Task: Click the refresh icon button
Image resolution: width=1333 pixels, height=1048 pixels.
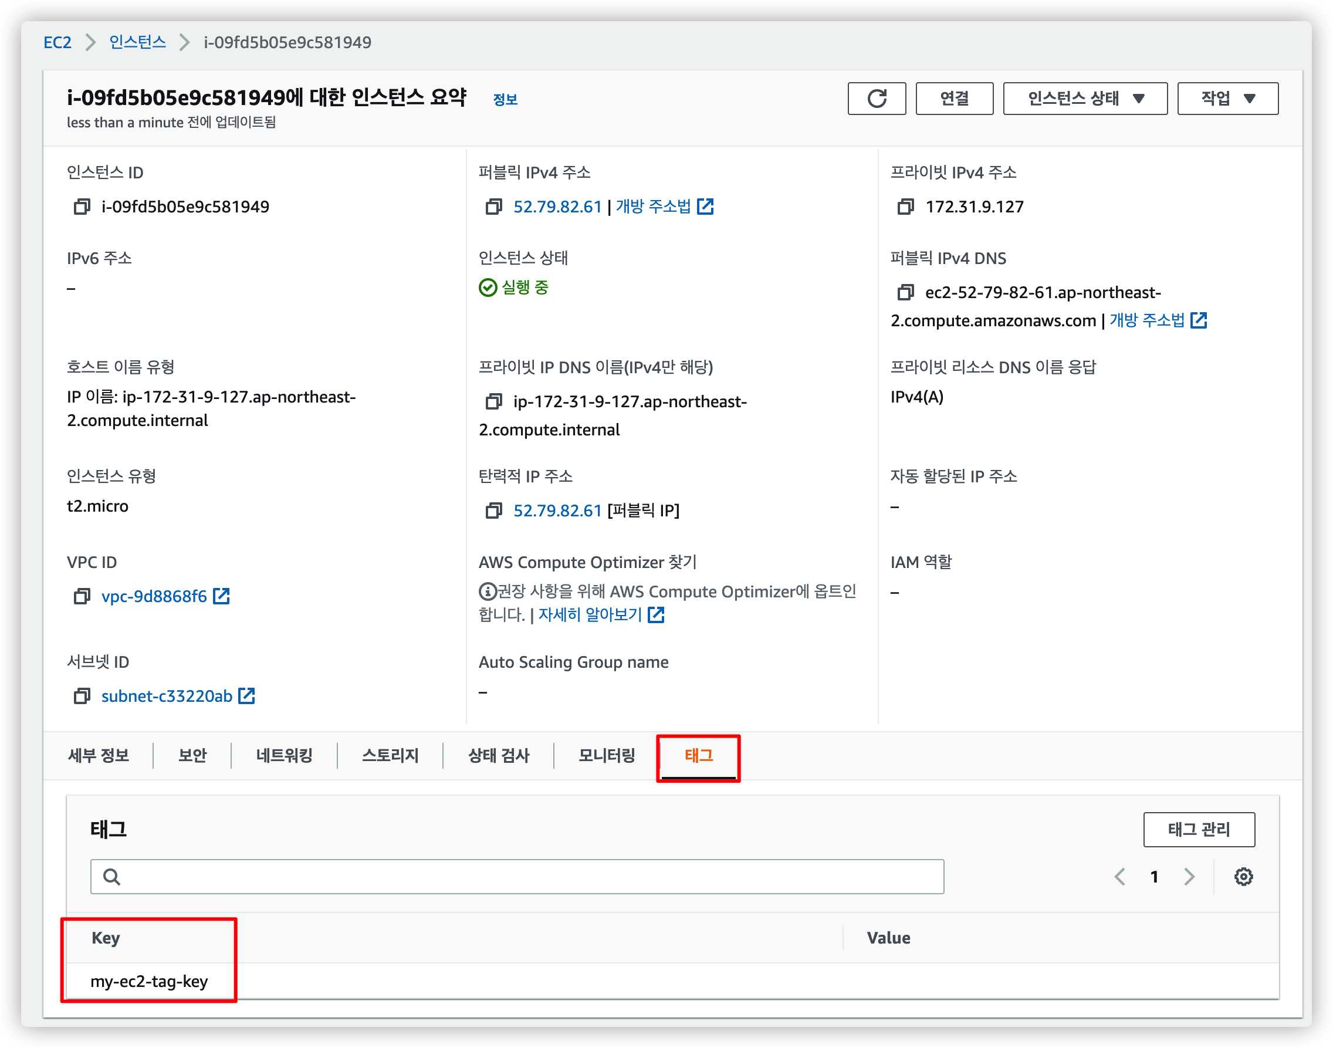Action: (876, 98)
